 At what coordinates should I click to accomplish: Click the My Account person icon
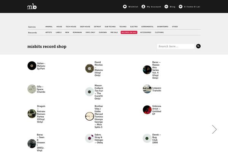(x=143, y=6)
